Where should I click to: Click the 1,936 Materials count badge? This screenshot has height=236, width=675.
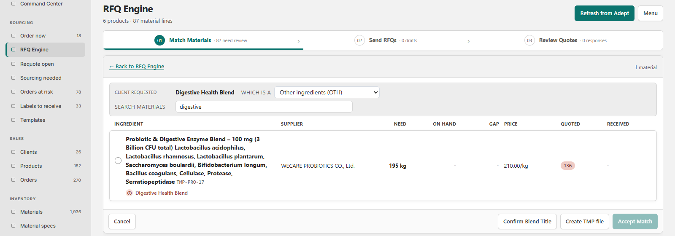(x=76, y=212)
